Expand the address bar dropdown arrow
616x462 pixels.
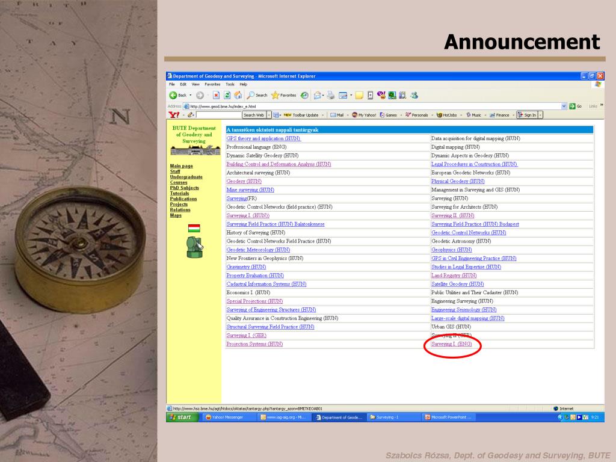point(564,106)
